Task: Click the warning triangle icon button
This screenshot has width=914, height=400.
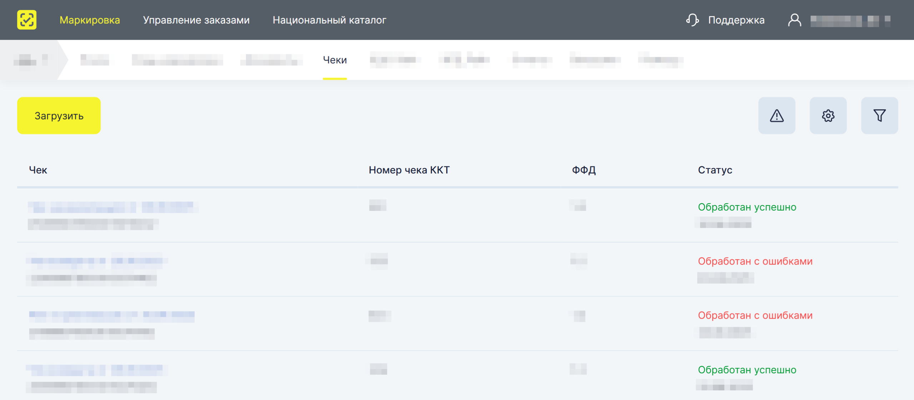Action: 777,116
